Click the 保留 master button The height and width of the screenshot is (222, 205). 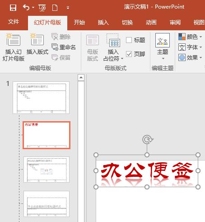click(x=61, y=57)
